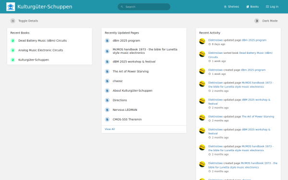Open dBM 2025 workshop & festival page in list
The image size is (288, 180).
click(x=134, y=62)
